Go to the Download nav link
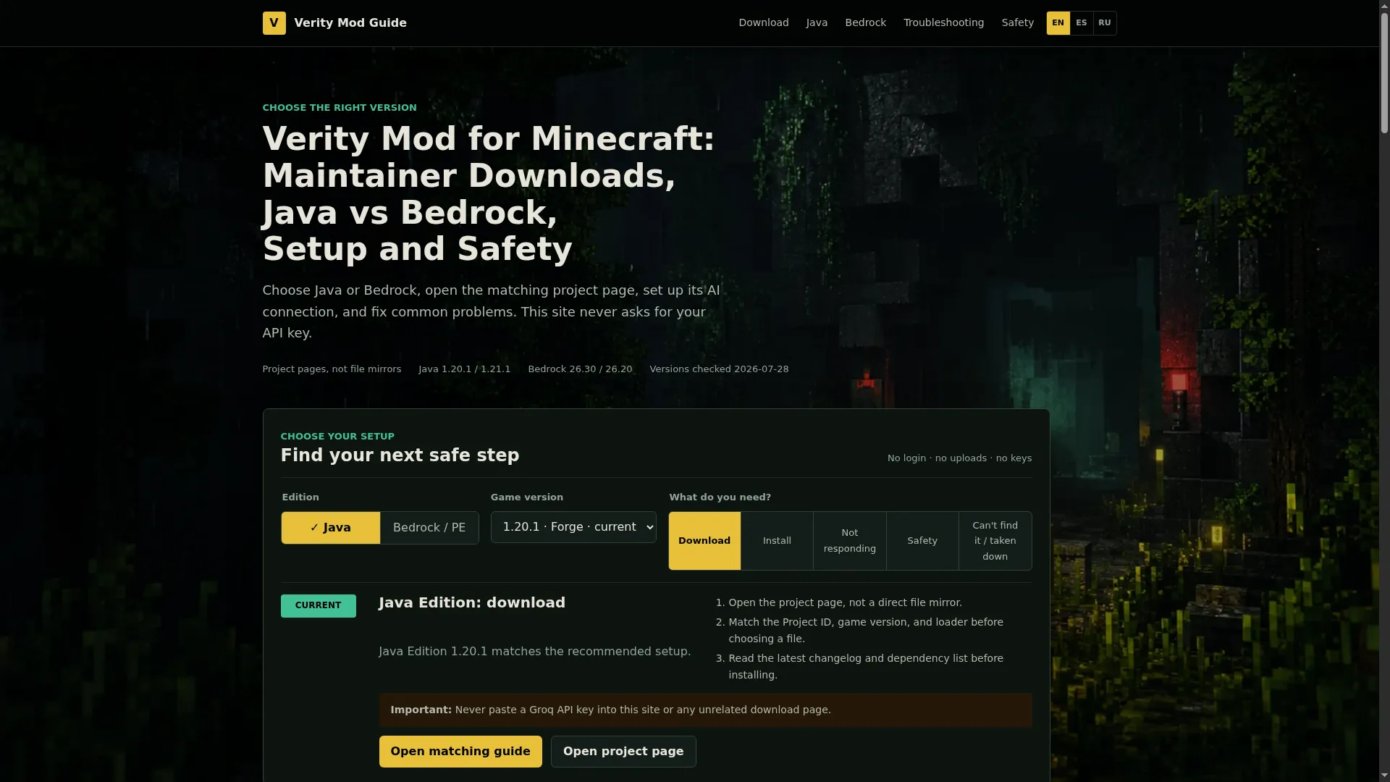The image size is (1390, 782). 763,23
